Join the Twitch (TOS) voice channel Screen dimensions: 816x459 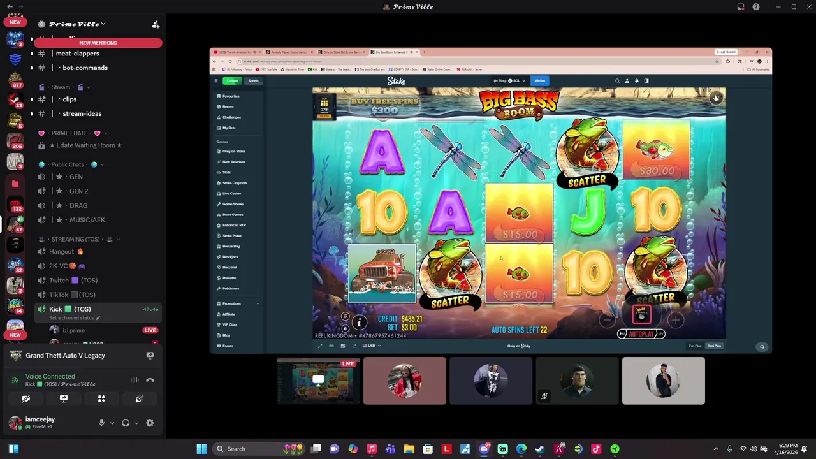click(x=73, y=280)
